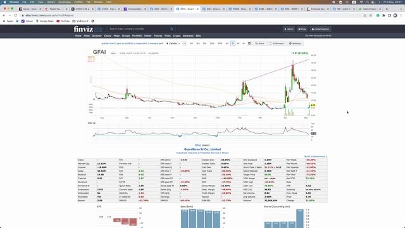Image resolution: width=405 pixels, height=228 pixels.
Task: Open News in finviz nav
Action: coord(87,35)
